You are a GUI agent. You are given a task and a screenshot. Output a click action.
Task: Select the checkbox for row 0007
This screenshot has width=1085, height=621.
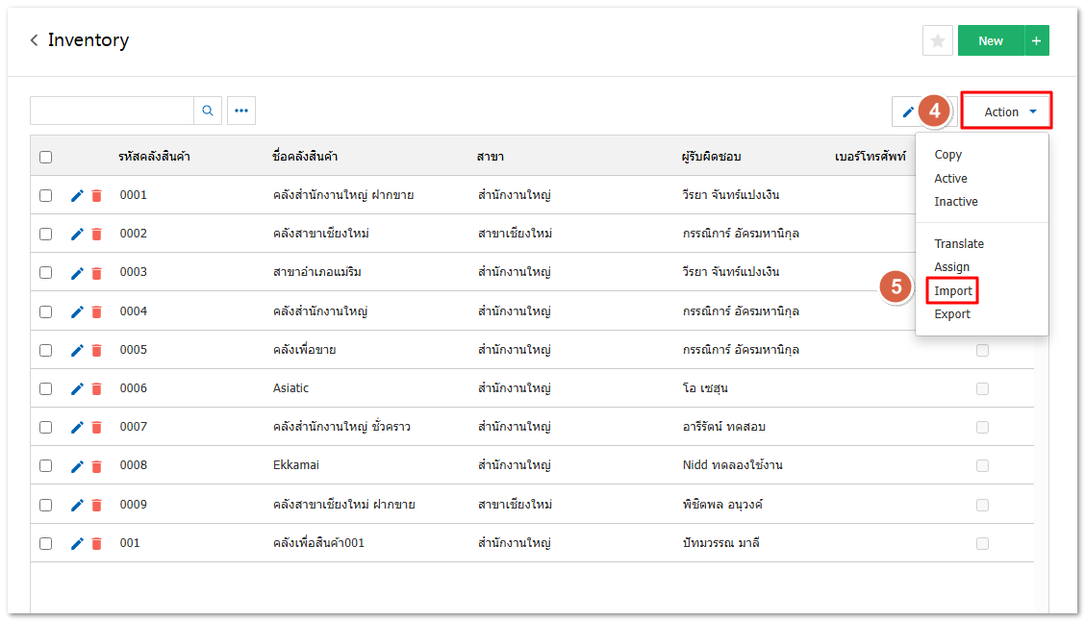pyautogui.click(x=46, y=427)
